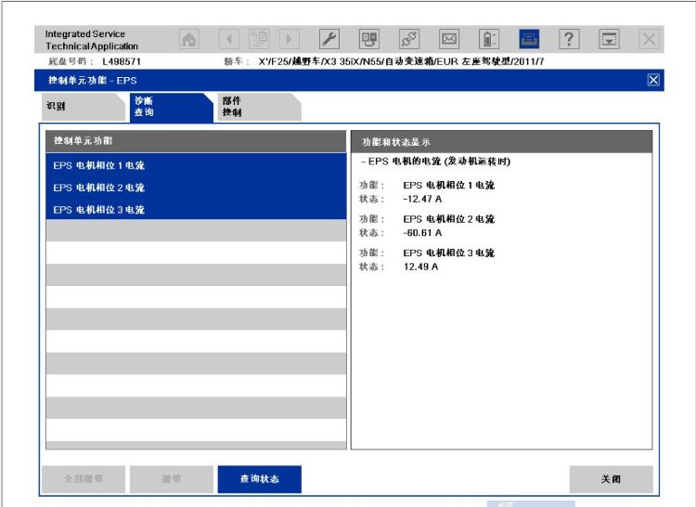
Task: Close the application with toolbar X
Action: coord(649,39)
